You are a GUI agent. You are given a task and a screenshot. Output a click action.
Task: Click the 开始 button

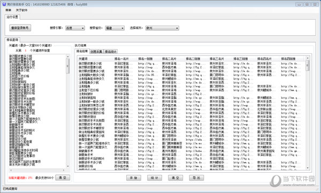point(133,178)
